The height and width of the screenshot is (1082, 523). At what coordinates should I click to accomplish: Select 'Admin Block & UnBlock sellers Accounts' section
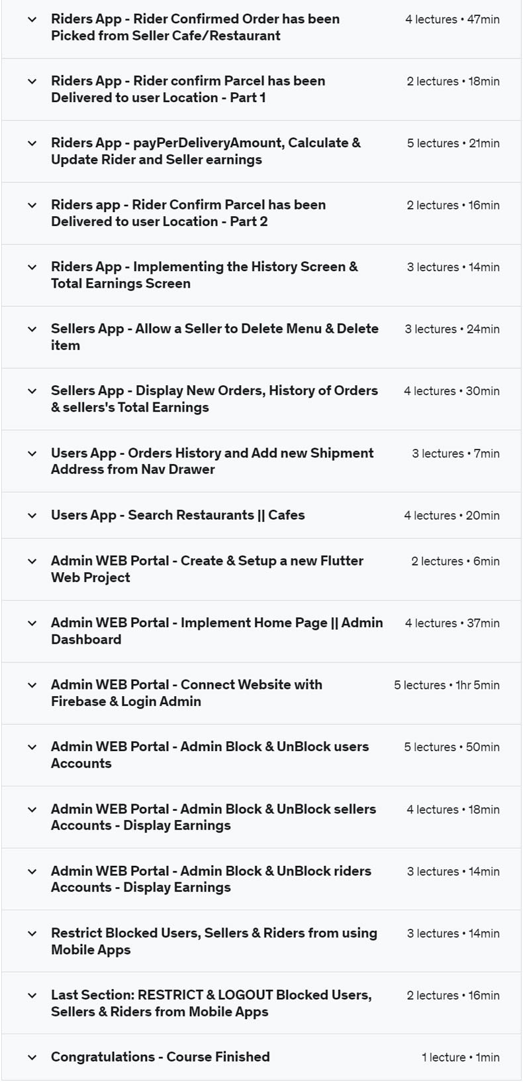click(x=213, y=817)
